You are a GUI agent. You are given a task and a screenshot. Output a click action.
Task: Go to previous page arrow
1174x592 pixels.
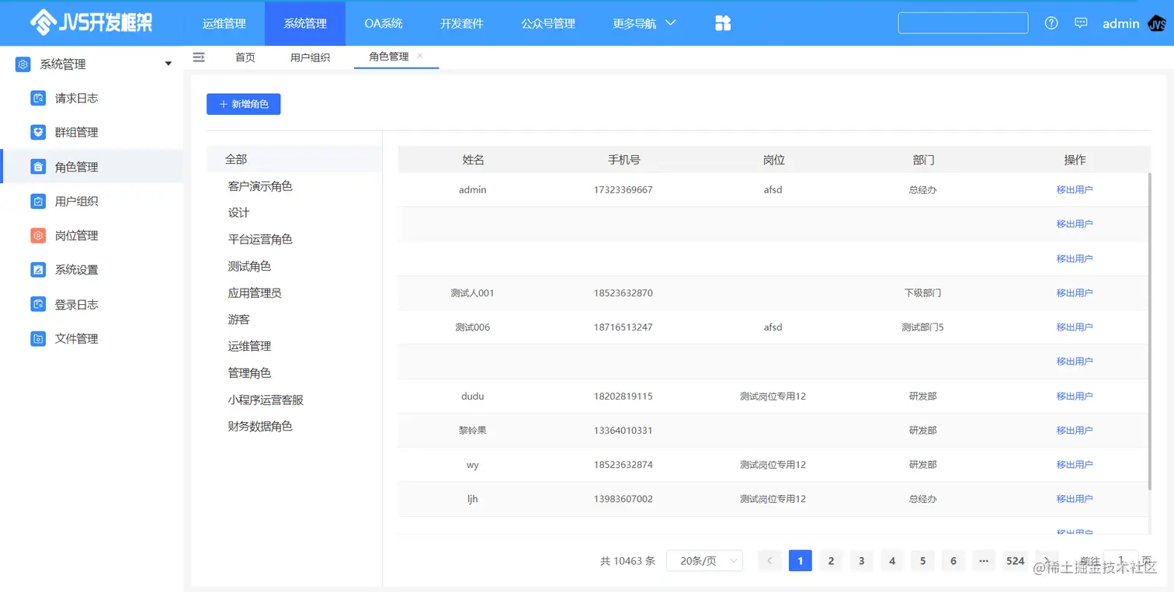[769, 561]
